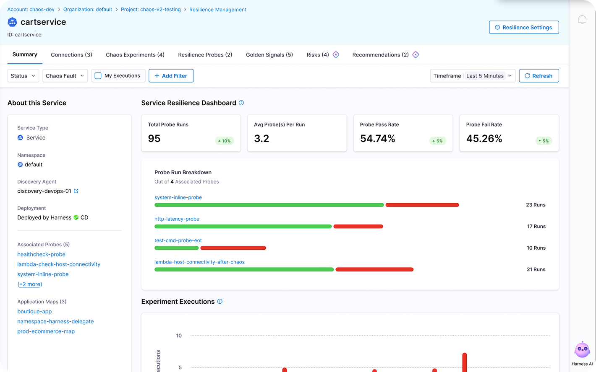Click the '10 Runs' count text
This screenshot has height=372, width=596.
[536, 248]
